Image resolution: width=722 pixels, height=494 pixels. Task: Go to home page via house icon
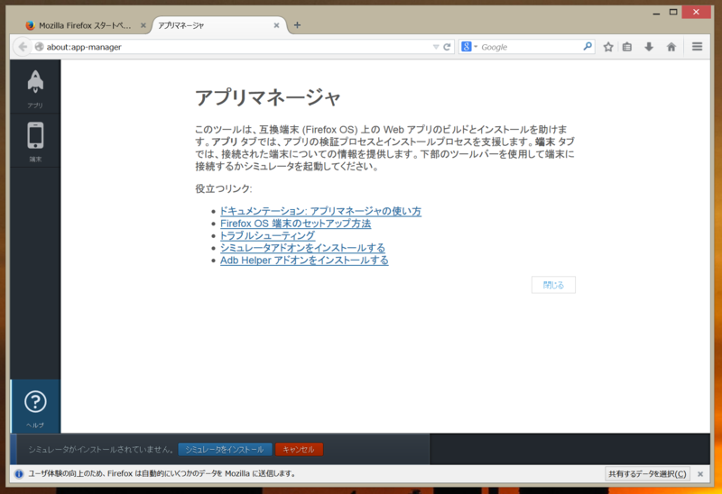(x=671, y=47)
